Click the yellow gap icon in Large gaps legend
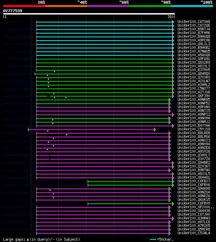This screenshot has width=216, height=242. coord(28,240)
